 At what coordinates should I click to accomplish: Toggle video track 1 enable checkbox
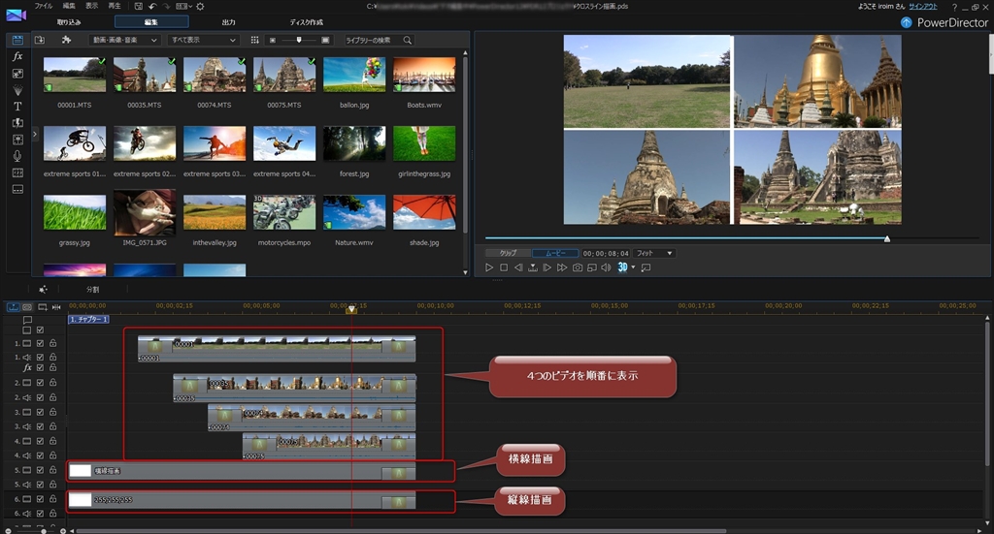[x=40, y=343]
